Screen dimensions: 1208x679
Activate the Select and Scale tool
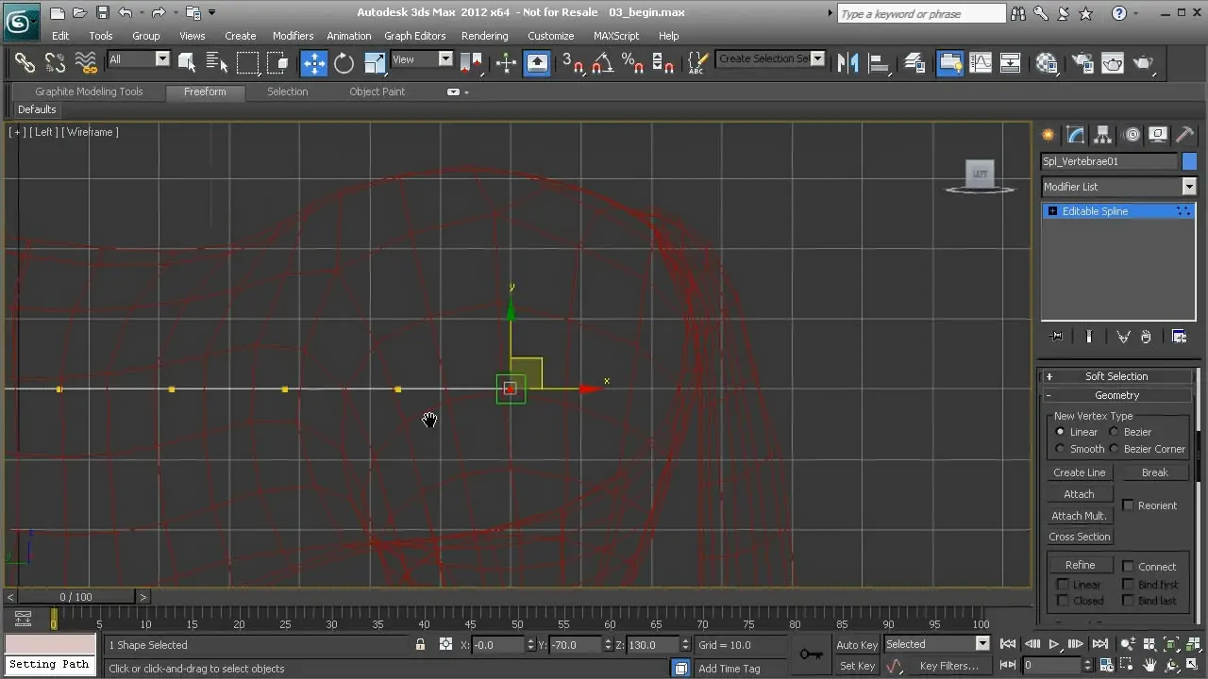[x=375, y=63]
